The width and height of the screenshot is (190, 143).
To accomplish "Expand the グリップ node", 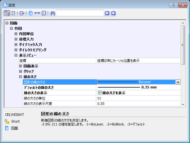I will point(20,71).
